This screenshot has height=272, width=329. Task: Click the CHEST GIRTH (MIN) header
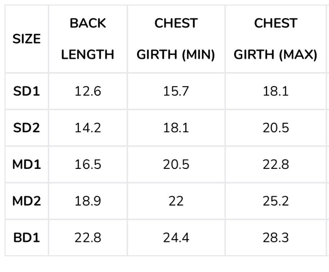(176, 39)
